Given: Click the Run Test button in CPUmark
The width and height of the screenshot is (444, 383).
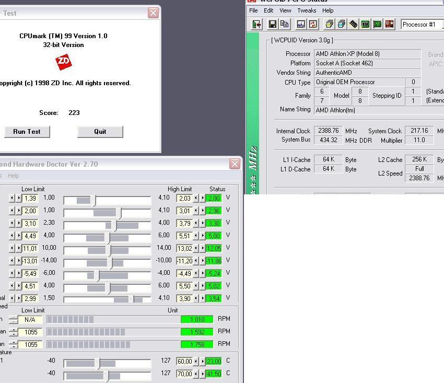Looking at the screenshot, I should click(x=27, y=132).
